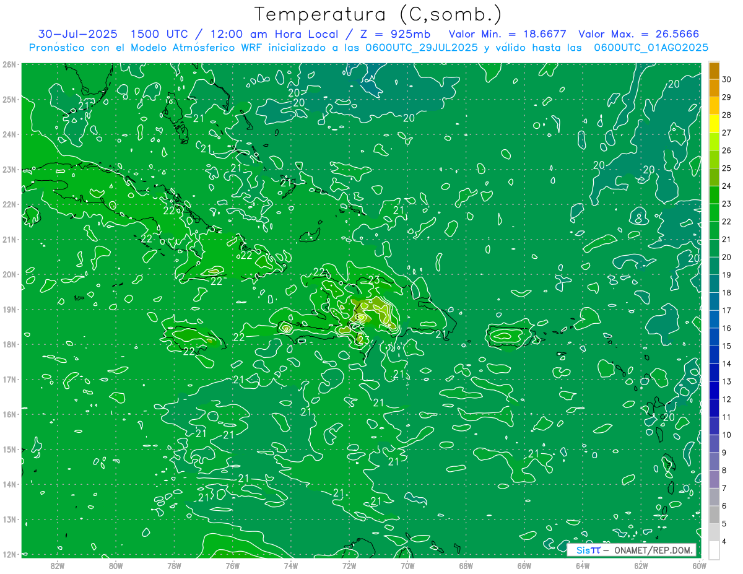This screenshot has width=743, height=574.
Task: Click the "26N" latitude axis label
Action: tap(9, 64)
